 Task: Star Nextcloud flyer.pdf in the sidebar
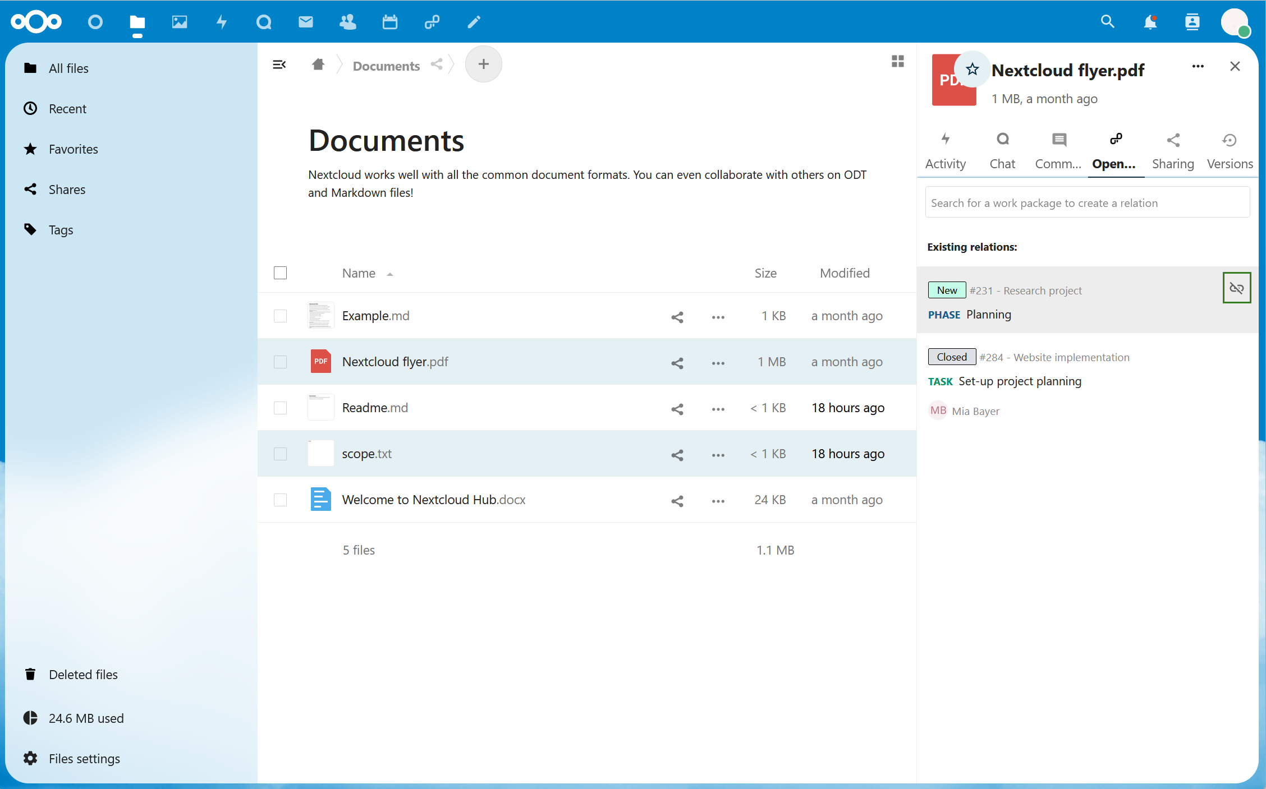tap(972, 69)
